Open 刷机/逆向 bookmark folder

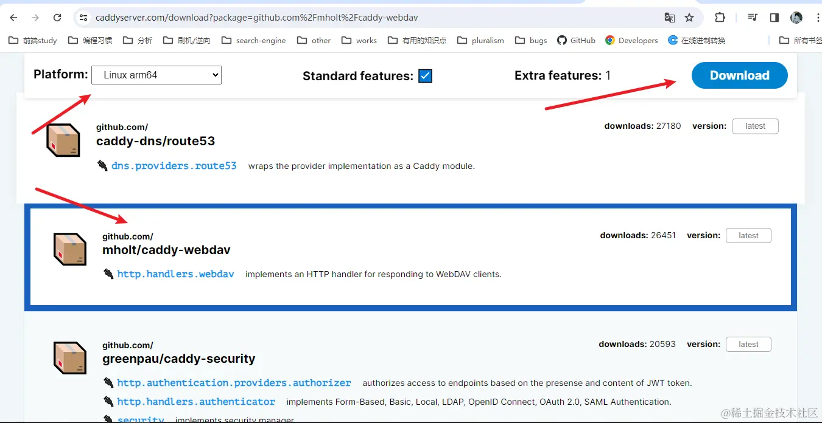187,40
